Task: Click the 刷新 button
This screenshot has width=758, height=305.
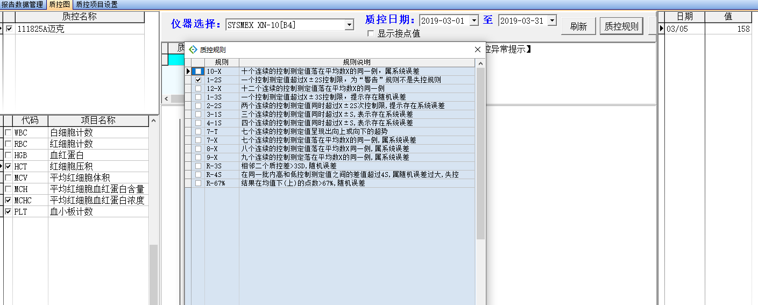Action: 578,26
